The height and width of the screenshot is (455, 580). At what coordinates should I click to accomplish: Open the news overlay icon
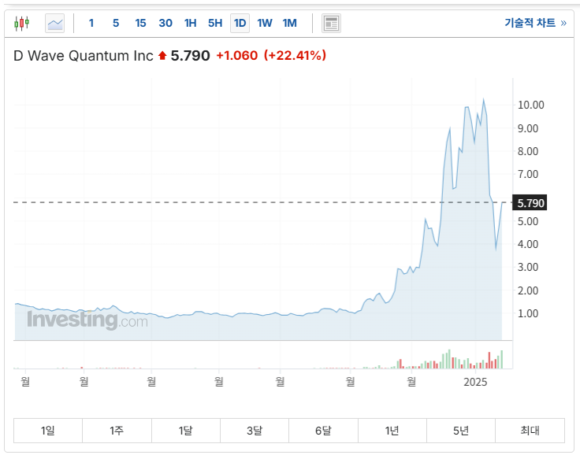coord(331,24)
